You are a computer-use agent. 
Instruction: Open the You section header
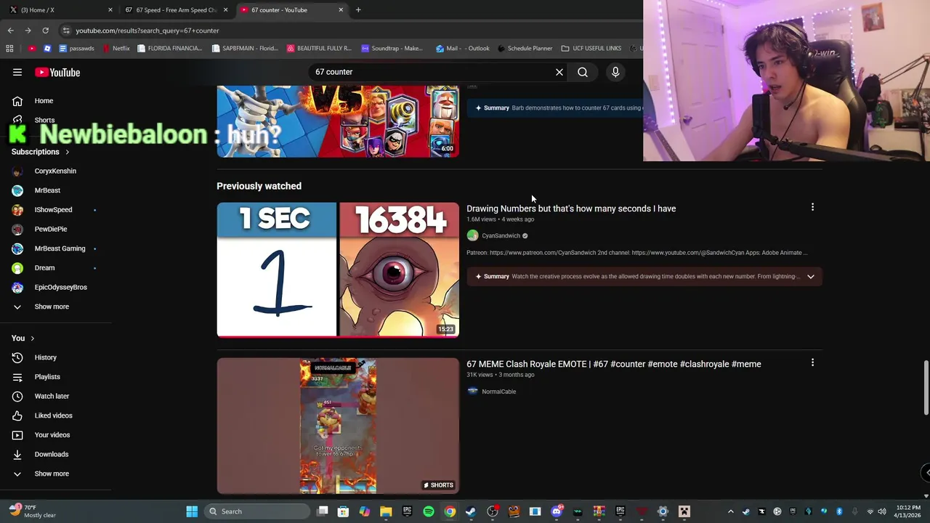[x=23, y=338]
